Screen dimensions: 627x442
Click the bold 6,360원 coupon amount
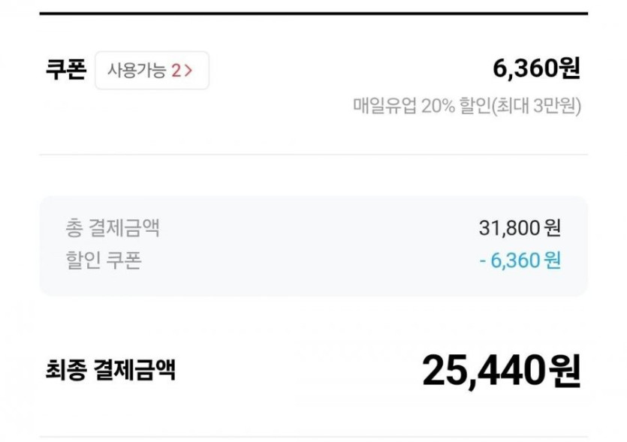(x=536, y=69)
